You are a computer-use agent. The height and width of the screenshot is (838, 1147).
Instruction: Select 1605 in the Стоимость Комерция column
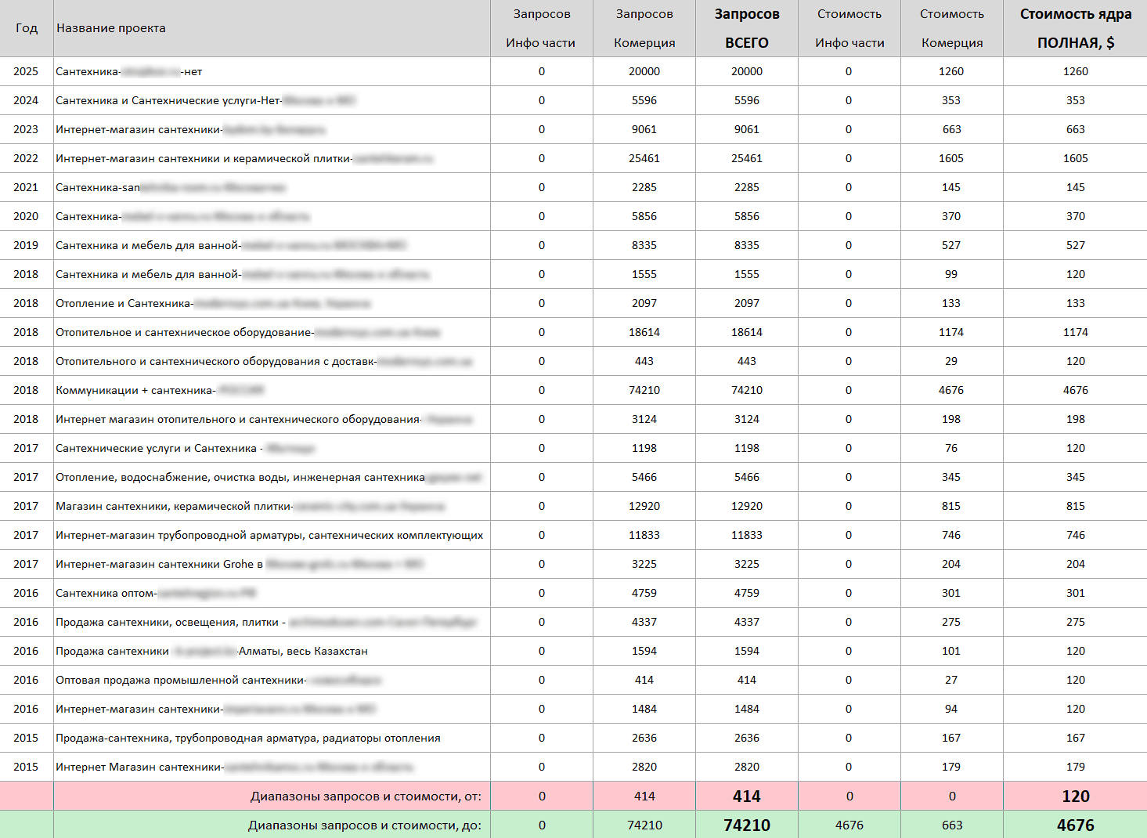click(951, 158)
